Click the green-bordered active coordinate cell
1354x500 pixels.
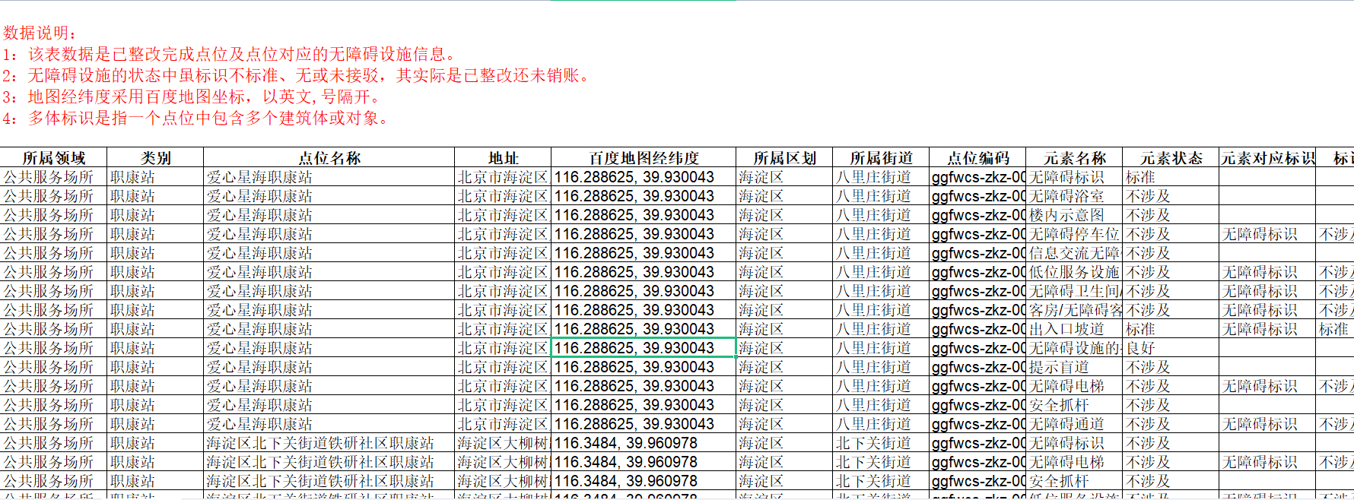[643, 348]
